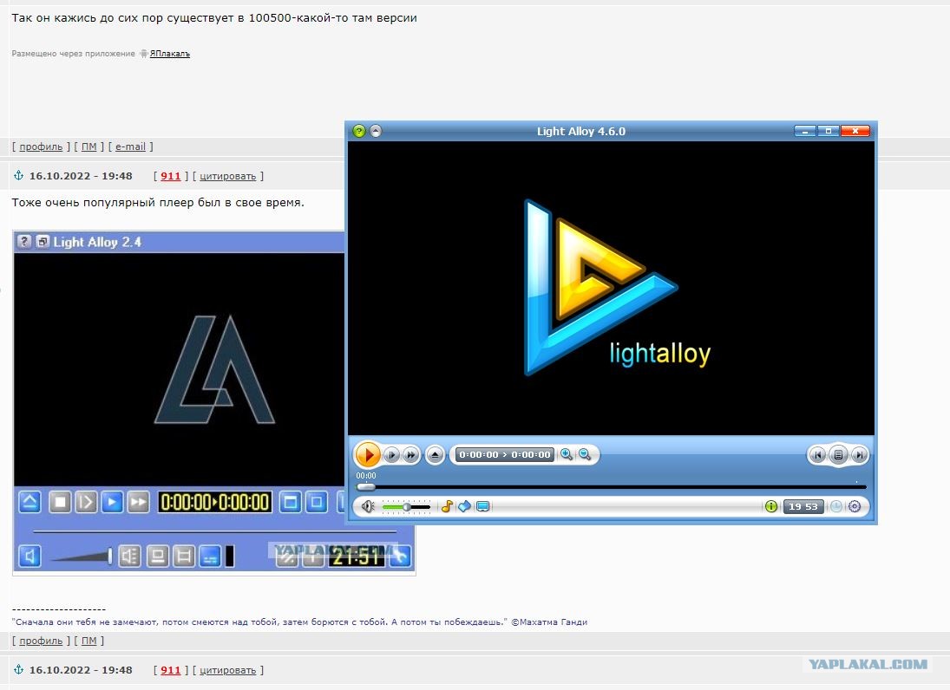Click the zoom in magnifier in Light Alloy 4.6.0

tap(567, 454)
